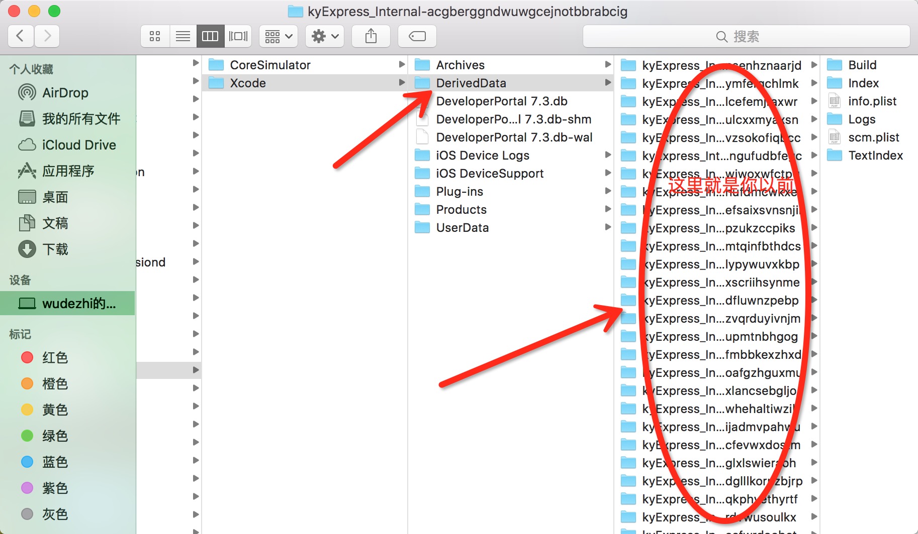
Task: Open the UserData folder
Action: [x=511, y=227]
